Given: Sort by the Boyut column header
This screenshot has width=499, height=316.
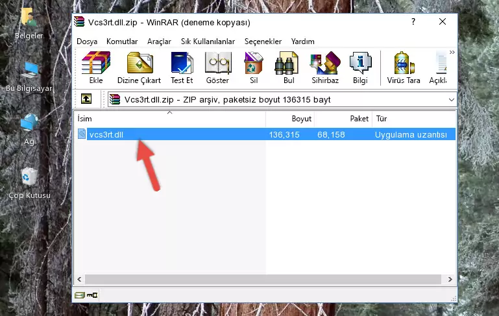Looking at the screenshot, I should [x=290, y=119].
